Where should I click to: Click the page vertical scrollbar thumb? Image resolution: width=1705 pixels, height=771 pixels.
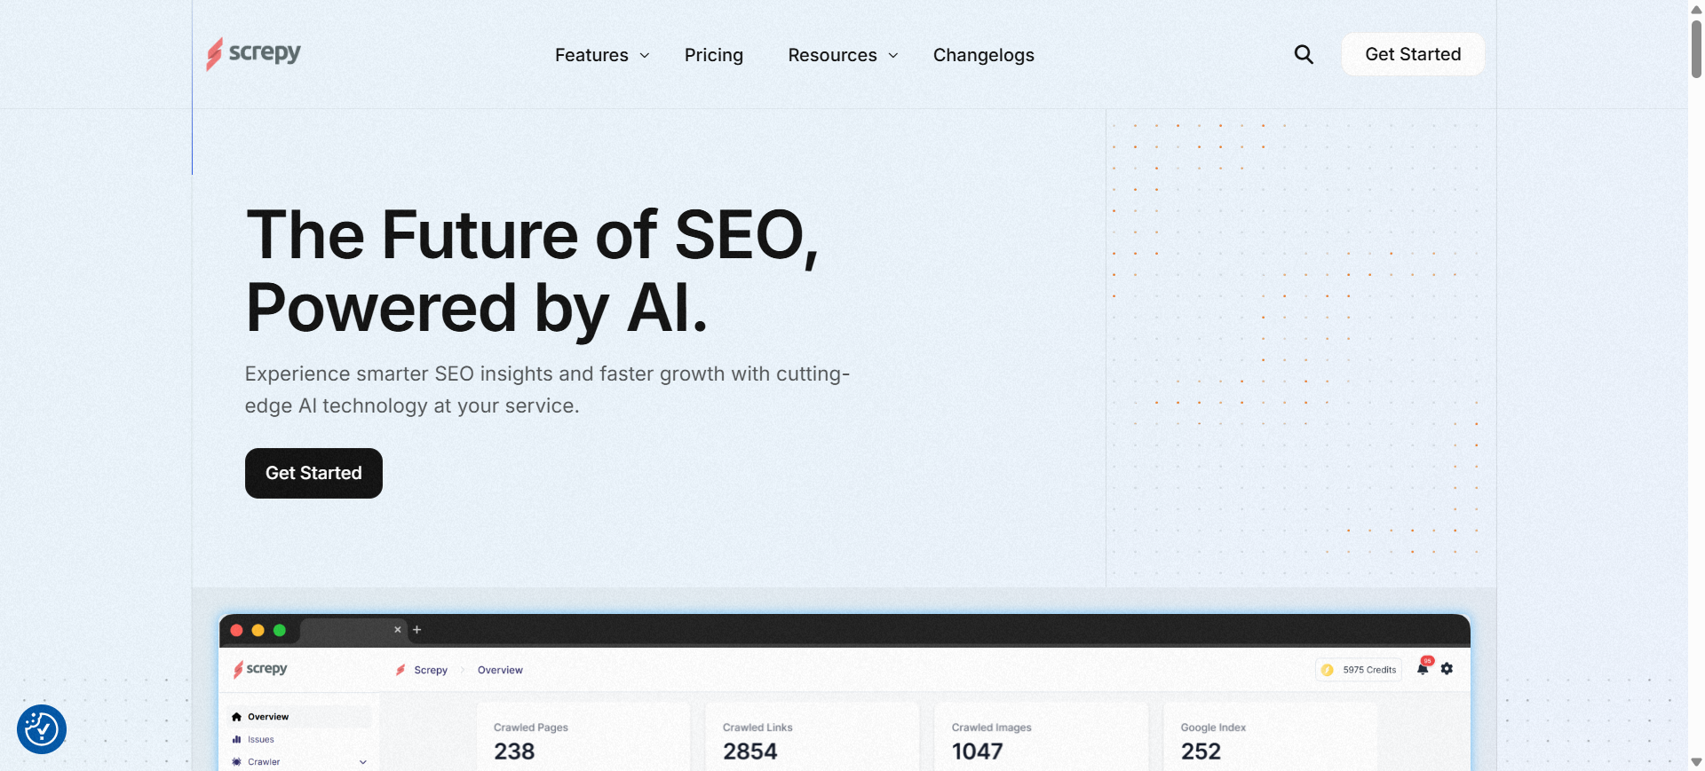(x=1696, y=49)
